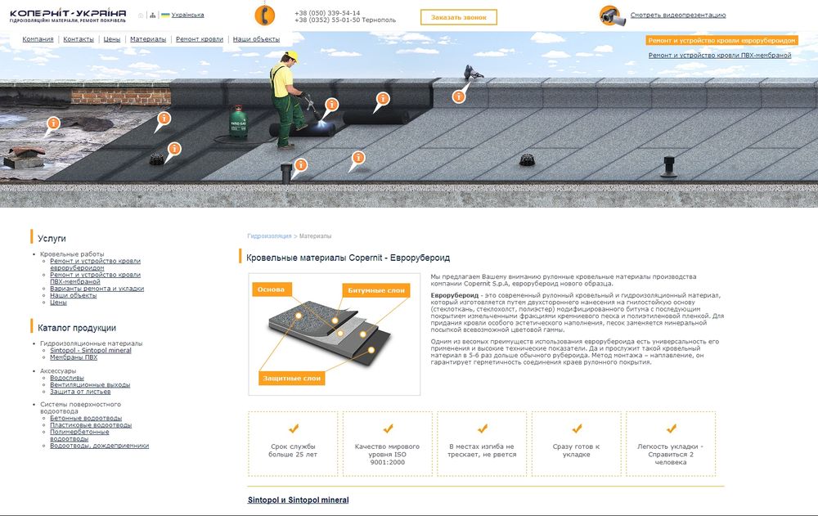Click the info marker next to the black roof drain
This screenshot has height=516, width=818.
(173, 149)
